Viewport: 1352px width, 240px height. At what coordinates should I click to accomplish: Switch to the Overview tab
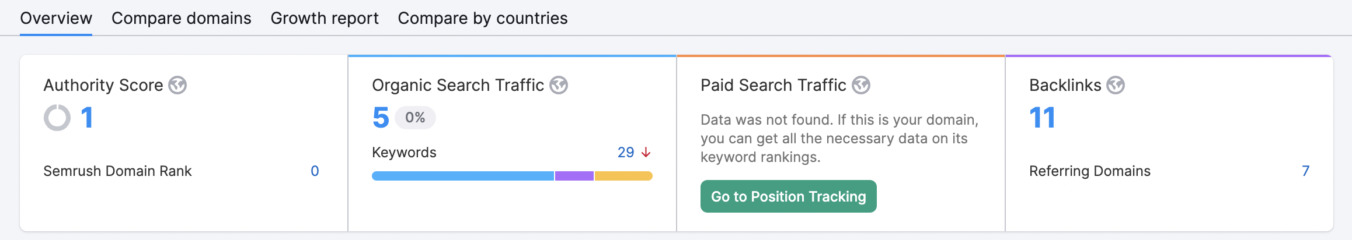point(56,18)
